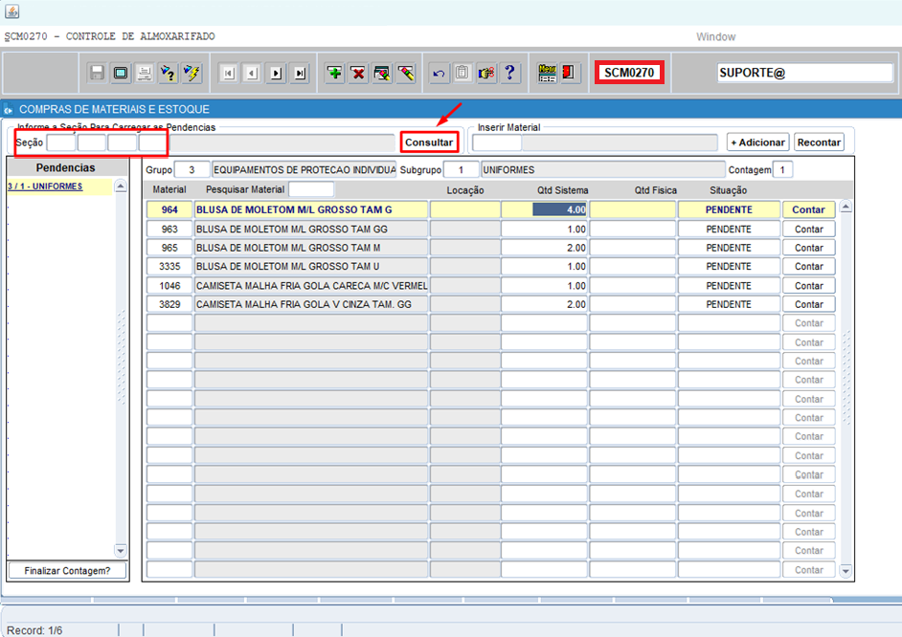Go to the first record
The height and width of the screenshot is (637, 902).
229,73
